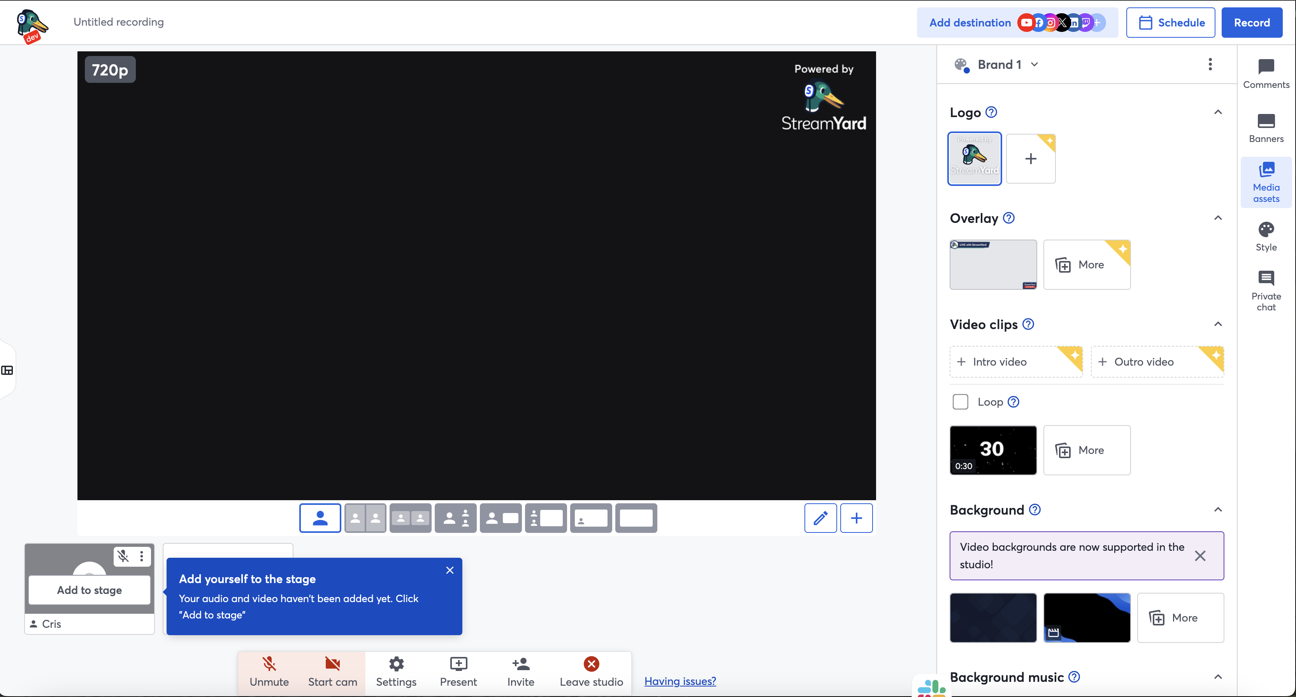Screen dimensions: 1296x697
Task: Collapse the Logo section
Action: pos(1218,112)
